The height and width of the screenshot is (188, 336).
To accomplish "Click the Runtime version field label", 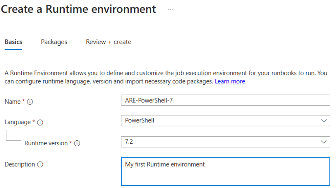I will [x=46, y=143].
